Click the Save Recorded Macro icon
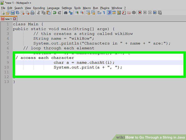 160,13
